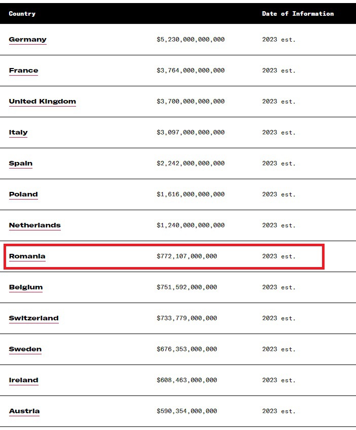Open the Belgium country link

click(x=26, y=287)
